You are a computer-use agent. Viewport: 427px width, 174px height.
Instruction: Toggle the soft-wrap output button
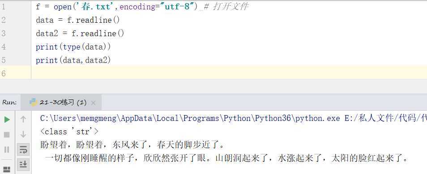23,149
